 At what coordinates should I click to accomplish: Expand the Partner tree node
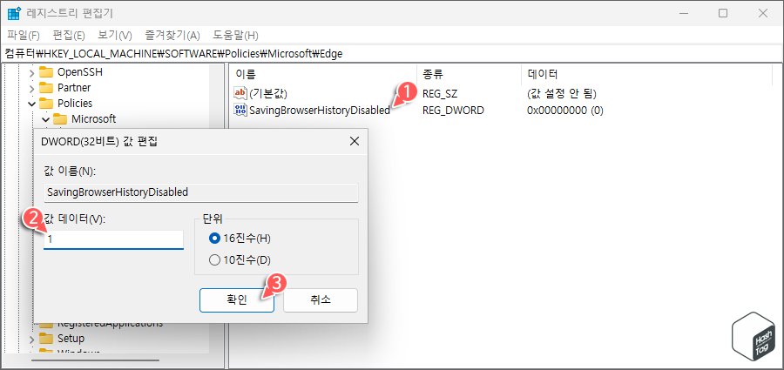click(x=32, y=88)
